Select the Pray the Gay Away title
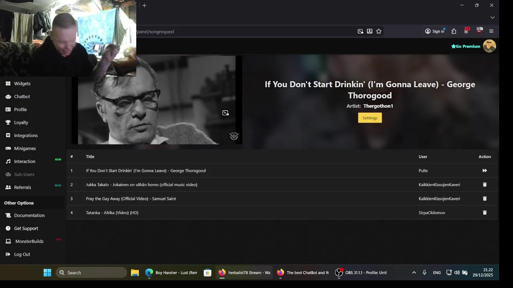Image resolution: width=513 pixels, height=288 pixels. tap(131, 198)
